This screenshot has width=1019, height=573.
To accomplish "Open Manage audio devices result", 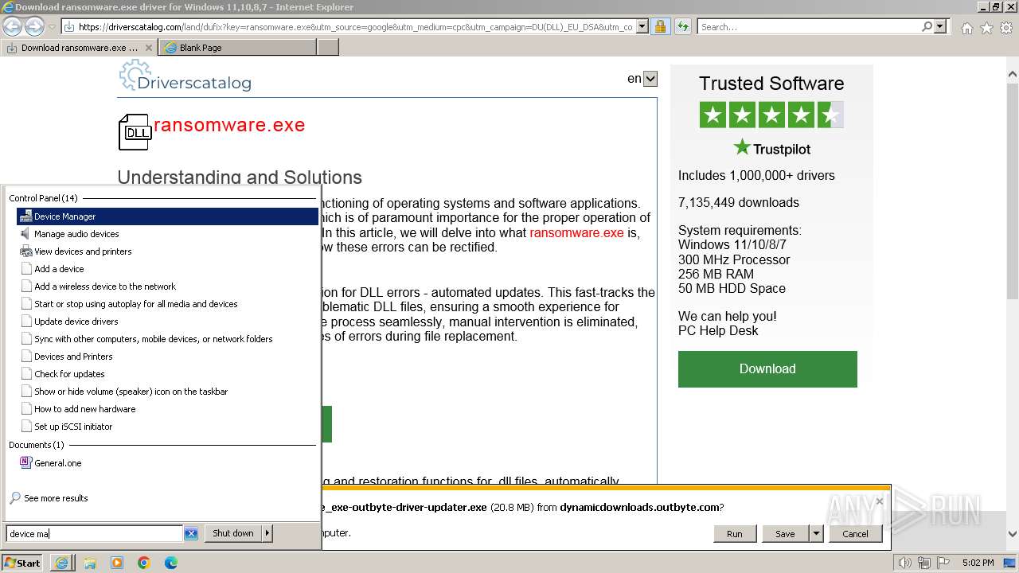I will (x=167, y=234).
